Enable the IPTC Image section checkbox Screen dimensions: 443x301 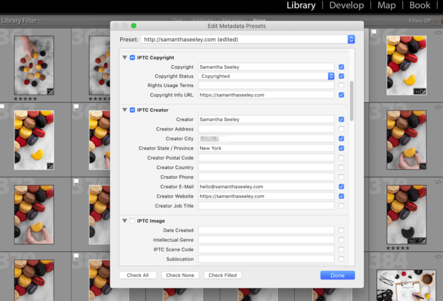click(132, 221)
